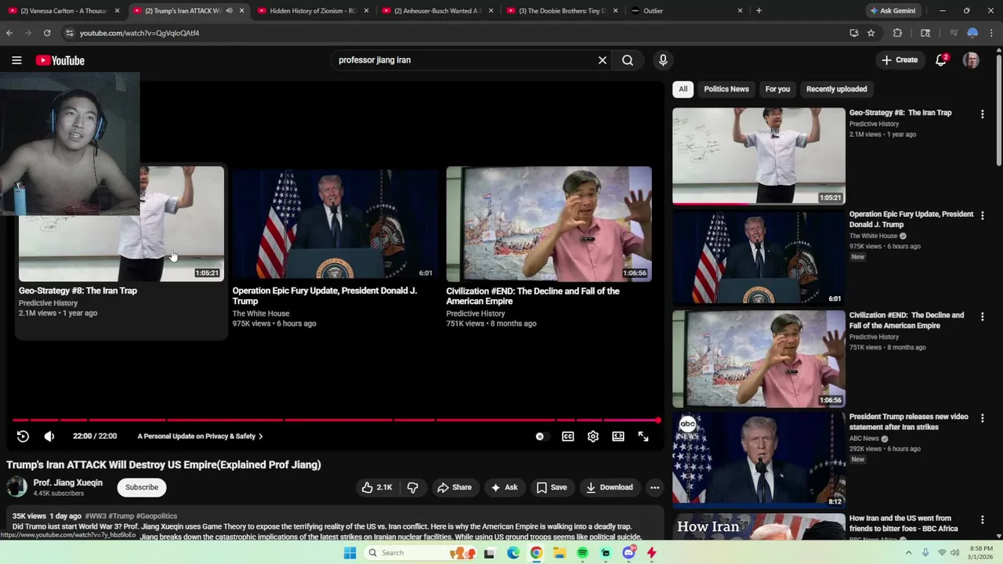Image resolution: width=1003 pixels, height=564 pixels.
Task: Go to the YouTube home logo
Action: click(60, 60)
